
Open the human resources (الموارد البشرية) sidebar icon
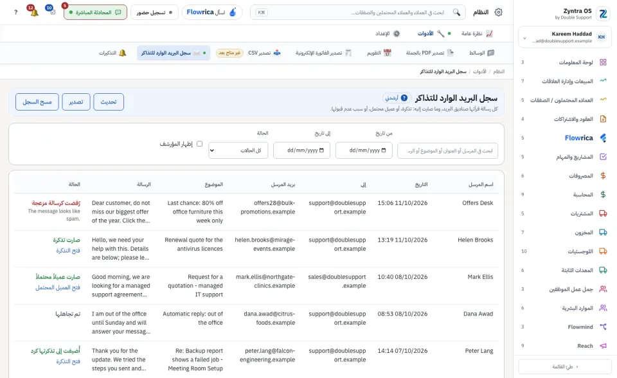point(603,308)
